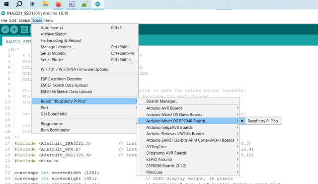
Task: Open the Serial Monitor
Action: tap(85, 53)
